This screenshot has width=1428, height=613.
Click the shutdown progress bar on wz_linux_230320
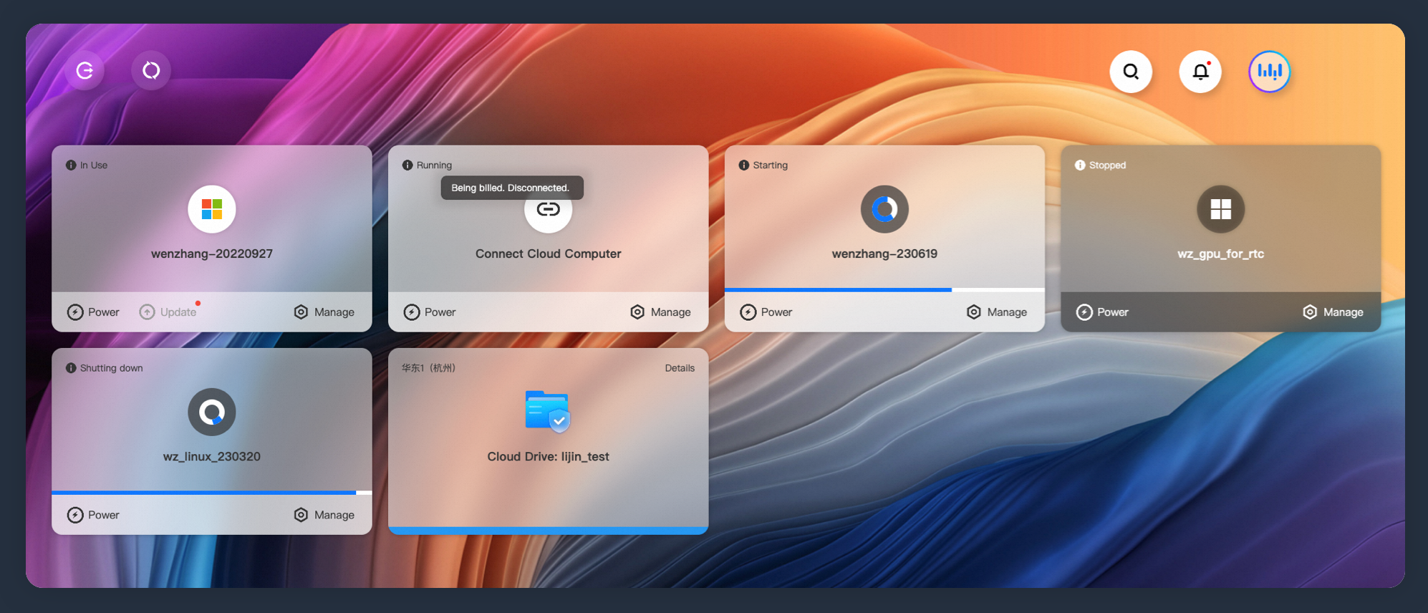212,493
